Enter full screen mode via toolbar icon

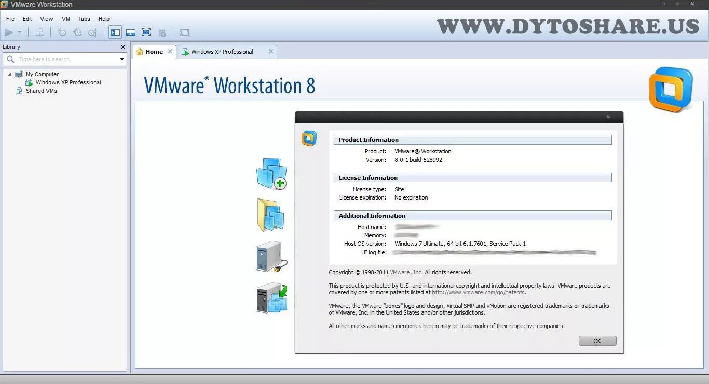pyautogui.click(x=146, y=32)
